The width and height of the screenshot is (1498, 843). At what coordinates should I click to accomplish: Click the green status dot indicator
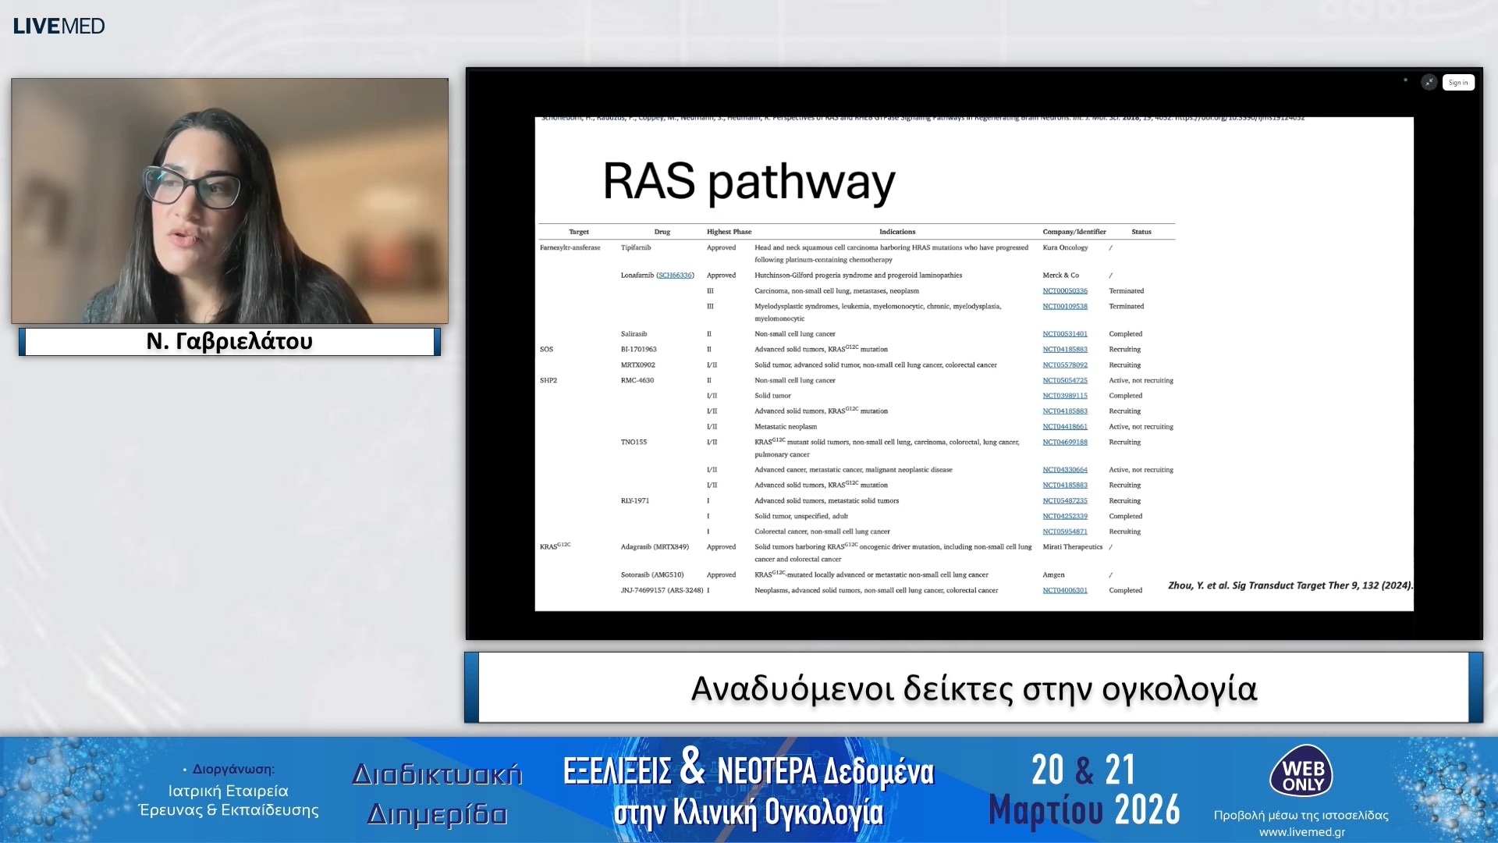tap(1406, 80)
